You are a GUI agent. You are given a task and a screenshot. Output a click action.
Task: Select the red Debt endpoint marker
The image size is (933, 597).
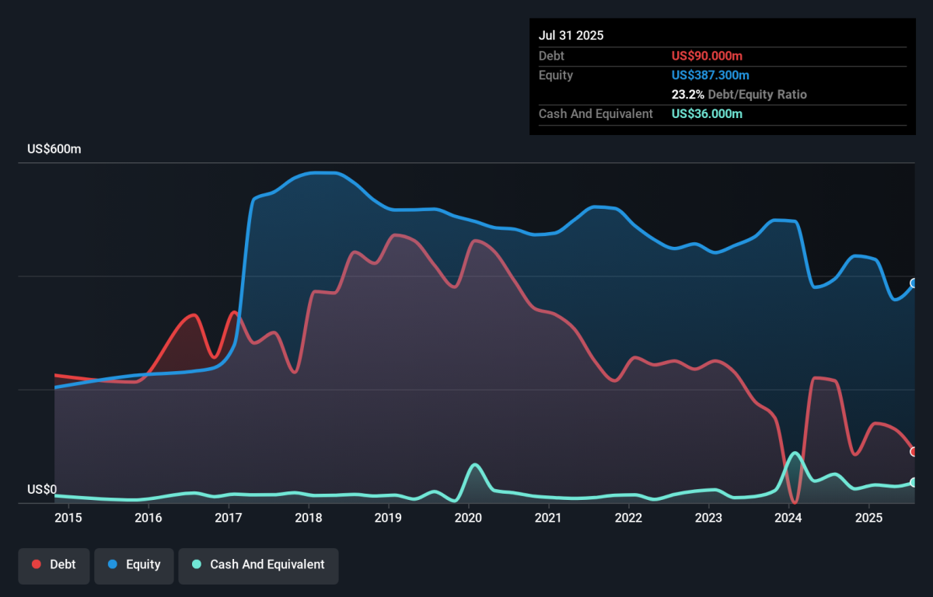pos(914,452)
